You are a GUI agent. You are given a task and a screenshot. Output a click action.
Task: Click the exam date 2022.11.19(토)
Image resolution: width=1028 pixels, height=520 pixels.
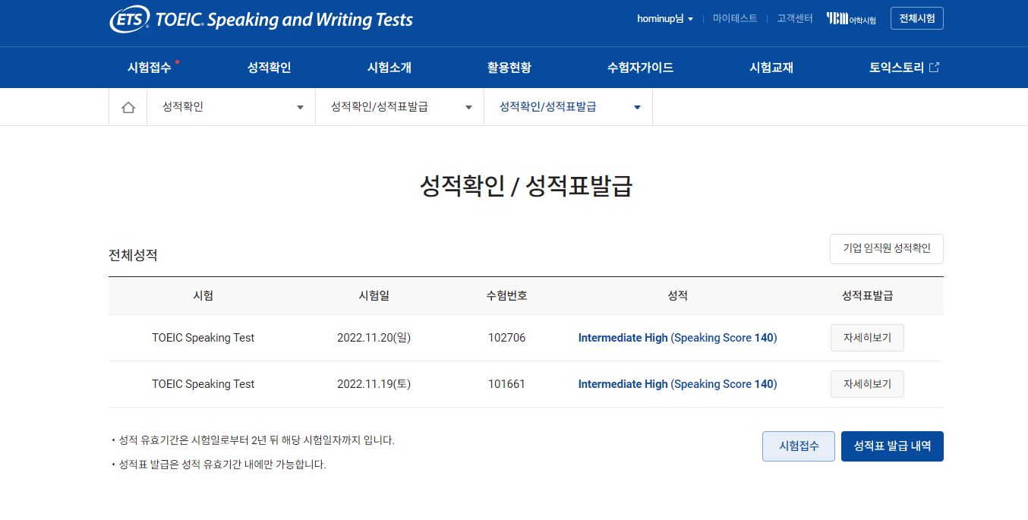tap(374, 384)
